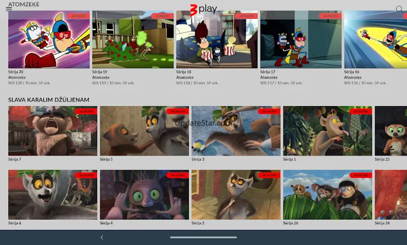Click 'S01 E16 | 10 min. 59 sek.' text
Screen dimensions: 407x245
pyautogui.click(x=365, y=83)
